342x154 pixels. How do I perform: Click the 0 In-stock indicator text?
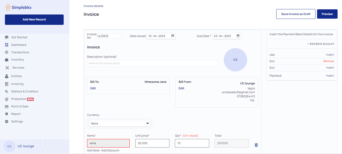[190, 136]
